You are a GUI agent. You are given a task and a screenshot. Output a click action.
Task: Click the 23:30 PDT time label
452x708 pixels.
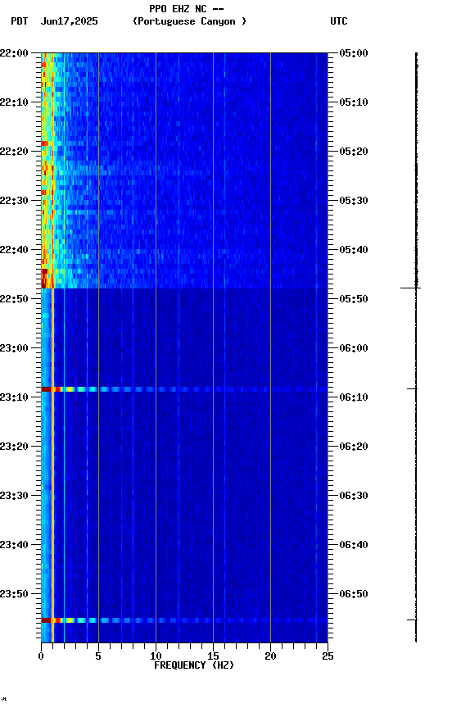point(14,496)
